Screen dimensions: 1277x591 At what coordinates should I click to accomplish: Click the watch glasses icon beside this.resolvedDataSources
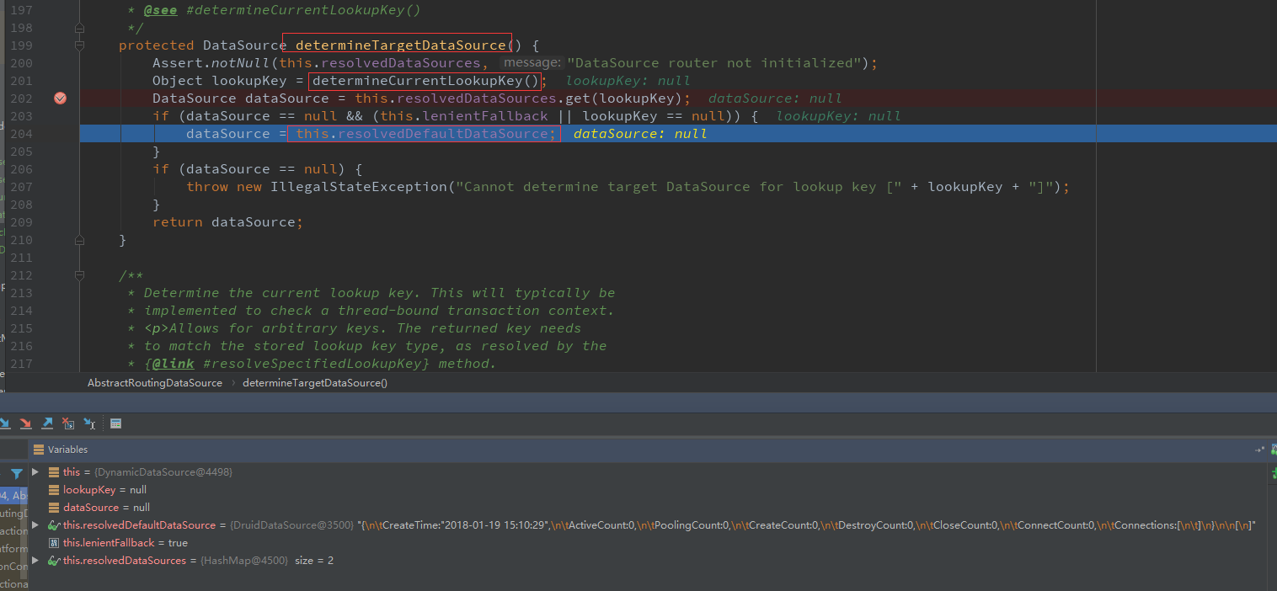[x=54, y=561]
